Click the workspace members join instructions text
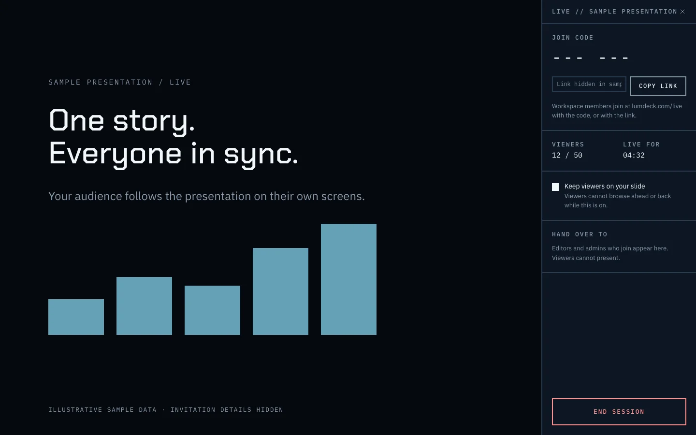The height and width of the screenshot is (435, 696). click(617, 111)
